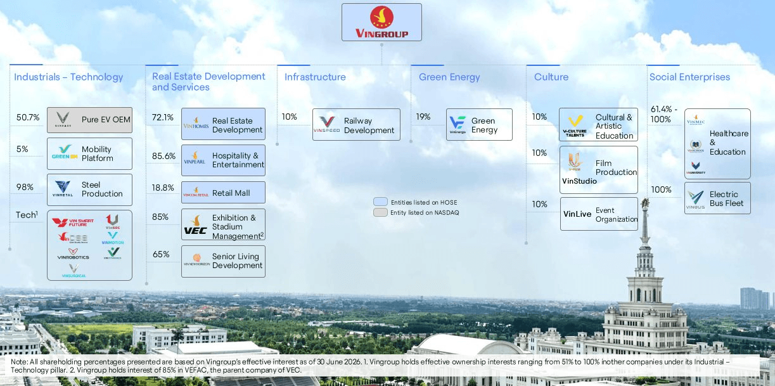Click the Event Organization label

click(x=617, y=215)
